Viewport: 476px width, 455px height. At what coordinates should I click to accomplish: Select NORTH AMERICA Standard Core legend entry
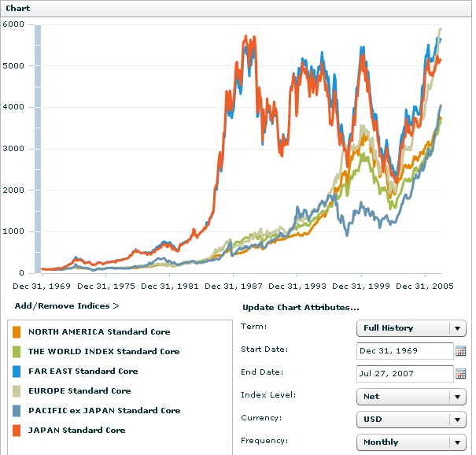[99, 331]
